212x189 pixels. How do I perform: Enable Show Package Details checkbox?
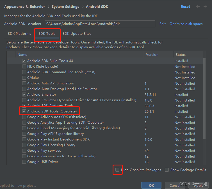(167, 170)
